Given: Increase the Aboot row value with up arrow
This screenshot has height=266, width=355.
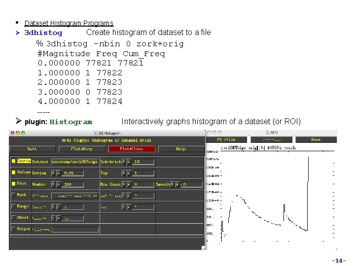Looking at the screenshot, I should pyautogui.click(x=58, y=218).
